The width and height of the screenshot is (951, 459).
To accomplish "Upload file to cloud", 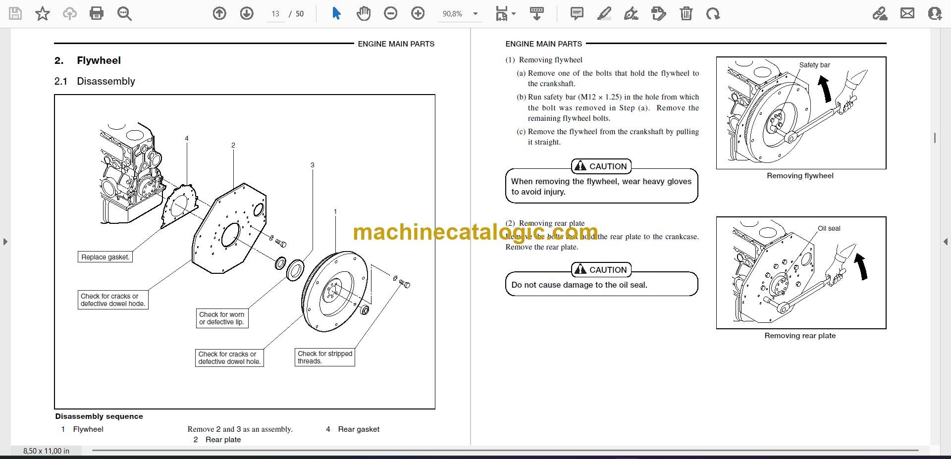I will (x=69, y=13).
